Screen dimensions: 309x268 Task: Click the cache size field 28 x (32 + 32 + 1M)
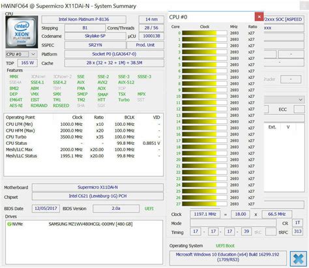(x=114, y=63)
